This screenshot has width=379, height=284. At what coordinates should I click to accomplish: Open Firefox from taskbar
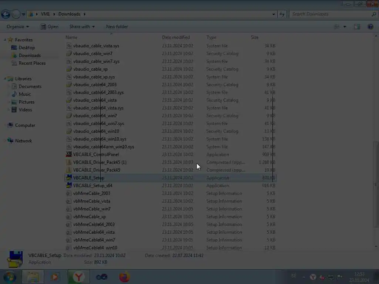[x=124, y=277]
